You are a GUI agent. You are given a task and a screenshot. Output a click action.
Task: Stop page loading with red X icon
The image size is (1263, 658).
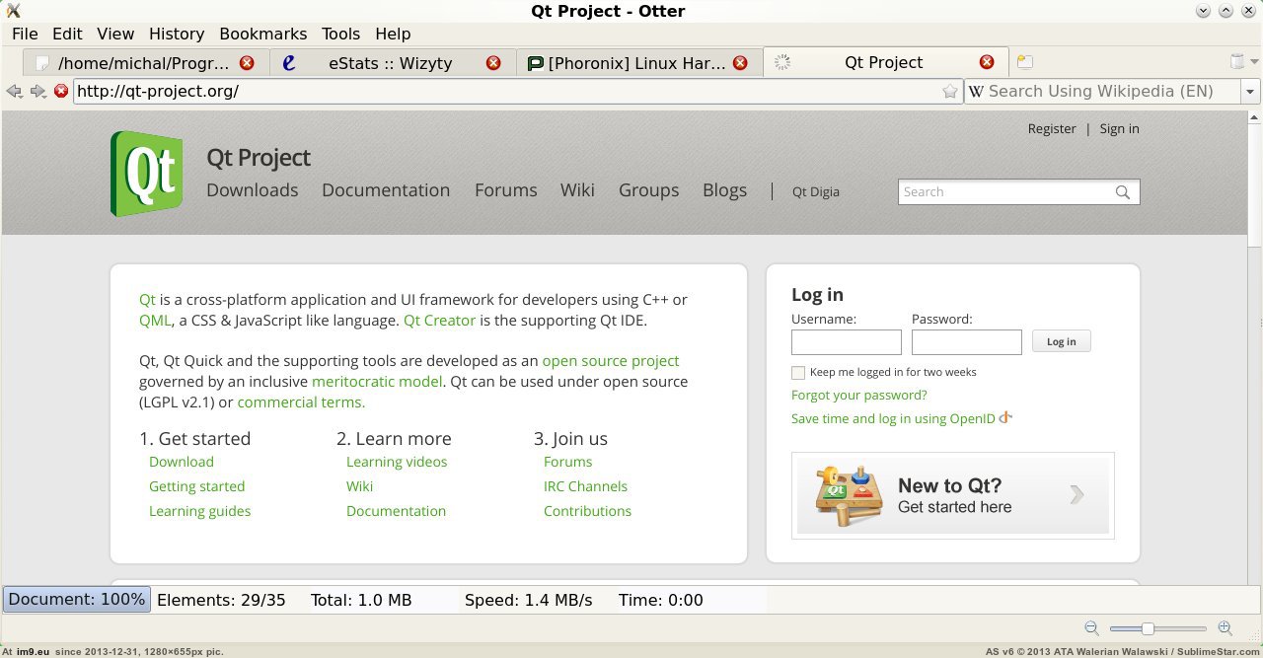[x=61, y=91]
